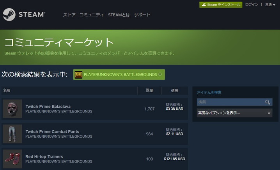This screenshot has height=170, width=280.
Task: Click the $2.11 USD price
Action: point(174,134)
